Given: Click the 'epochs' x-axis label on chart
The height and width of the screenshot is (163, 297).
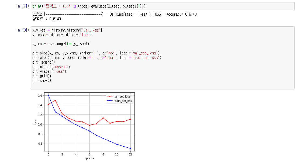Looking at the screenshot, I should (89, 158).
